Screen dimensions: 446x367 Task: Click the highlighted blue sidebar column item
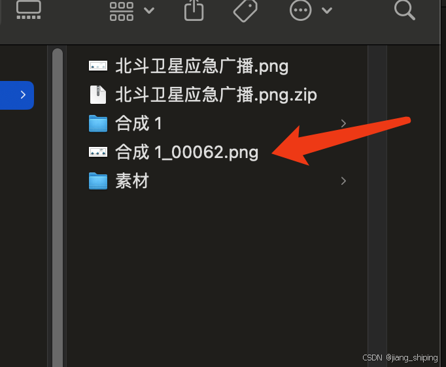click(17, 95)
